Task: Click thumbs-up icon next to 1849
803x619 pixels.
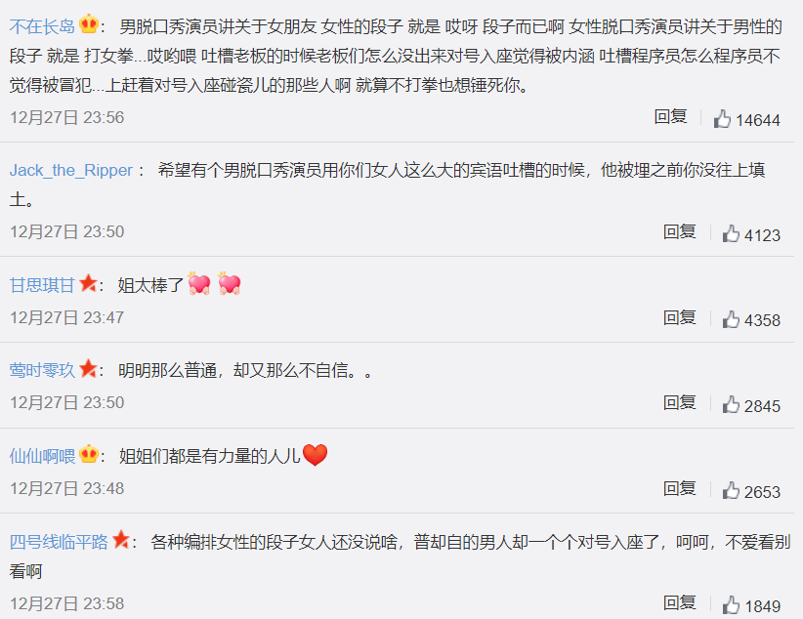Action: click(731, 605)
